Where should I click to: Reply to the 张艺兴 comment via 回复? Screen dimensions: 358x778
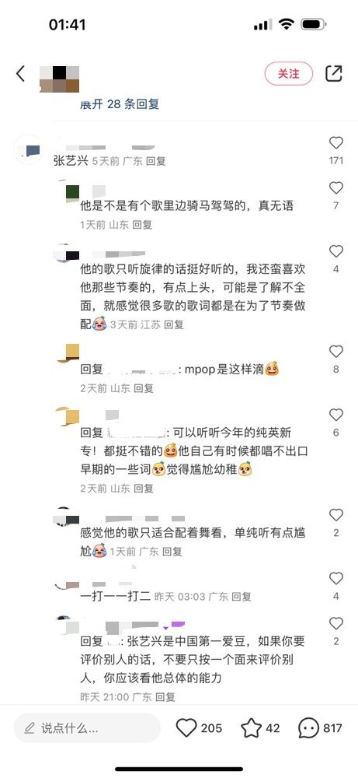155,161
